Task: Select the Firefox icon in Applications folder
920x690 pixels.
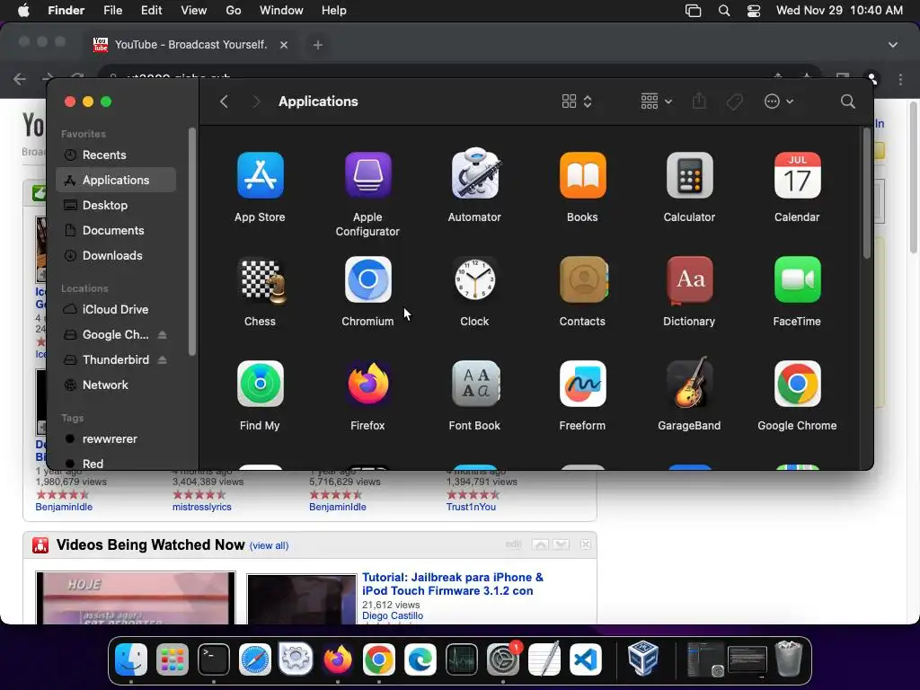Action: point(367,384)
